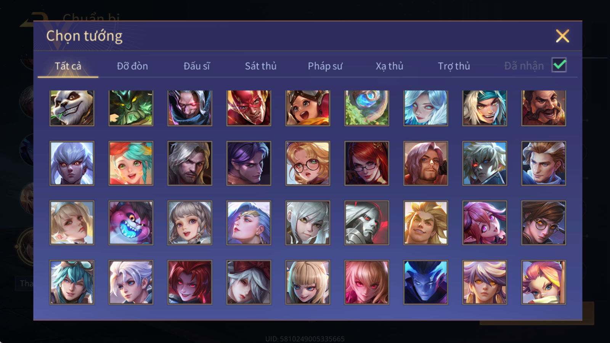
Task: Select the brown-haired hero with round glasses
Action: [544, 223]
